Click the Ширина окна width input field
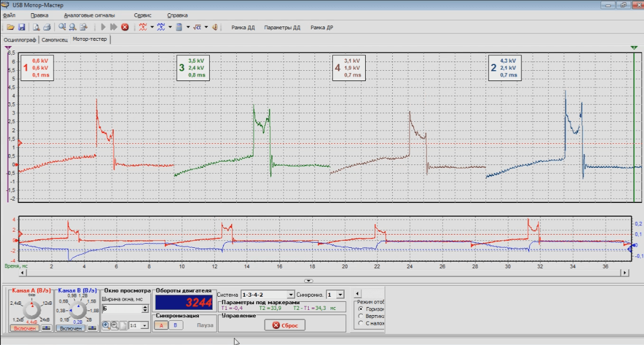Image resolution: width=644 pixels, height=345 pixels. 121,309
